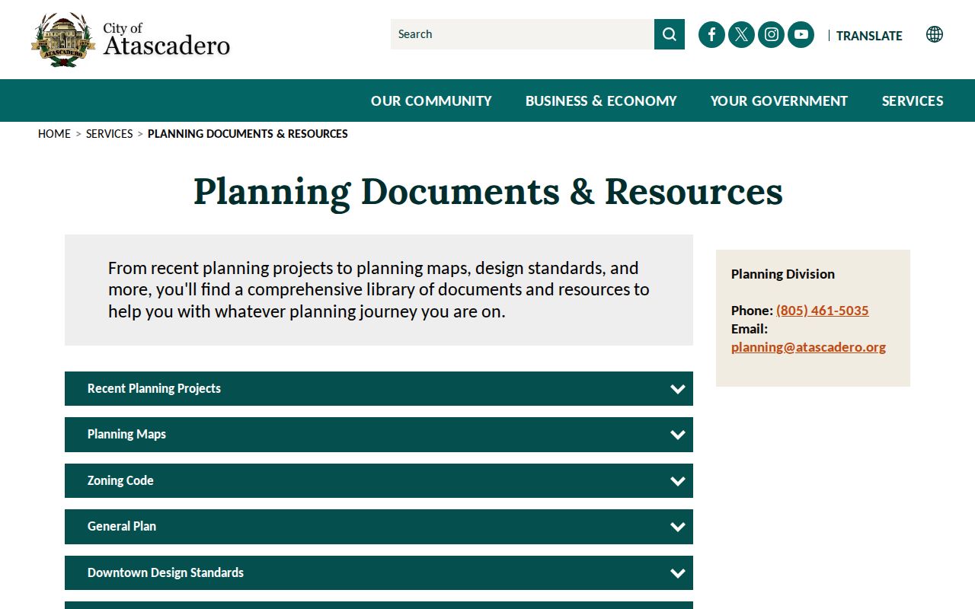This screenshot has height=609, width=975.
Task: Call the Planning Division phone link
Action: click(823, 311)
